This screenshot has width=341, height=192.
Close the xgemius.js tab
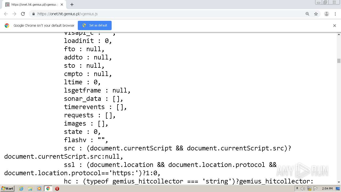click(x=62, y=5)
